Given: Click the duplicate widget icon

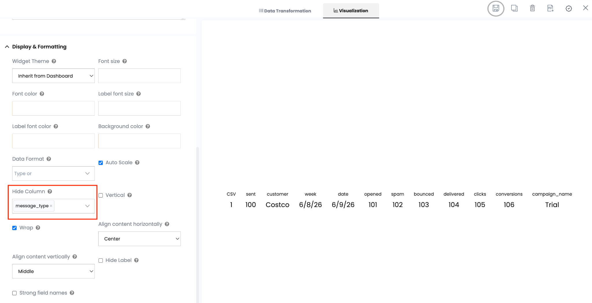Looking at the screenshot, I should click(514, 8).
